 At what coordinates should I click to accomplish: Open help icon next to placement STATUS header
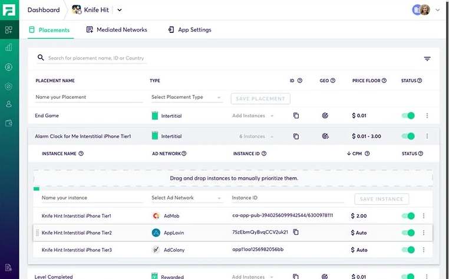pos(420,81)
